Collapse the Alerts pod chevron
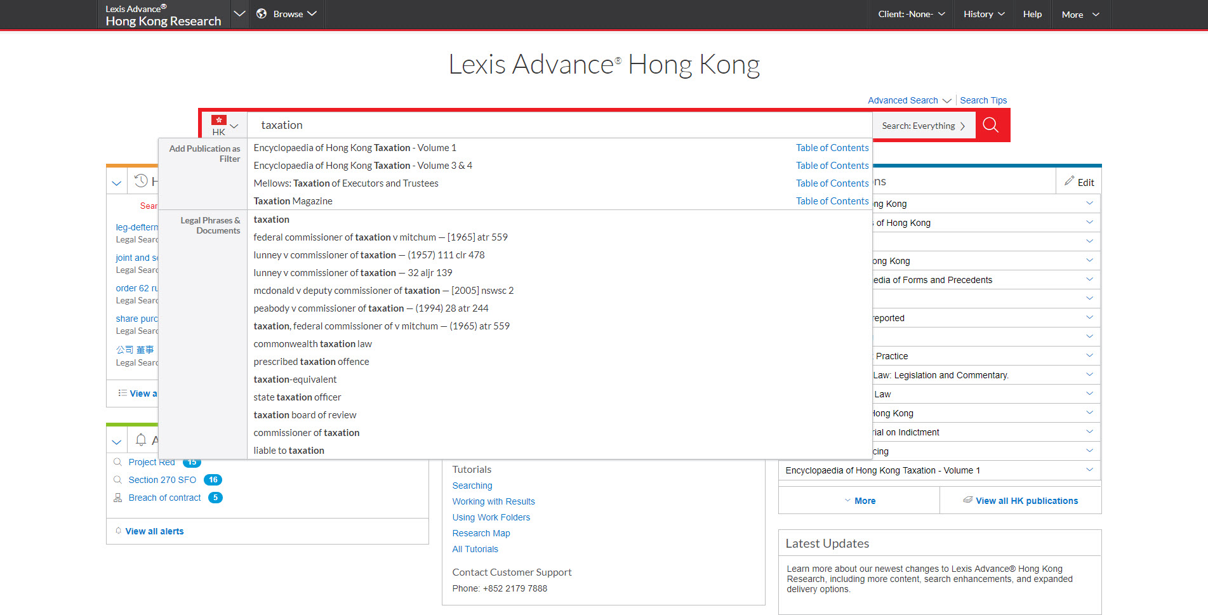The height and width of the screenshot is (615, 1208). [x=117, y=441]
